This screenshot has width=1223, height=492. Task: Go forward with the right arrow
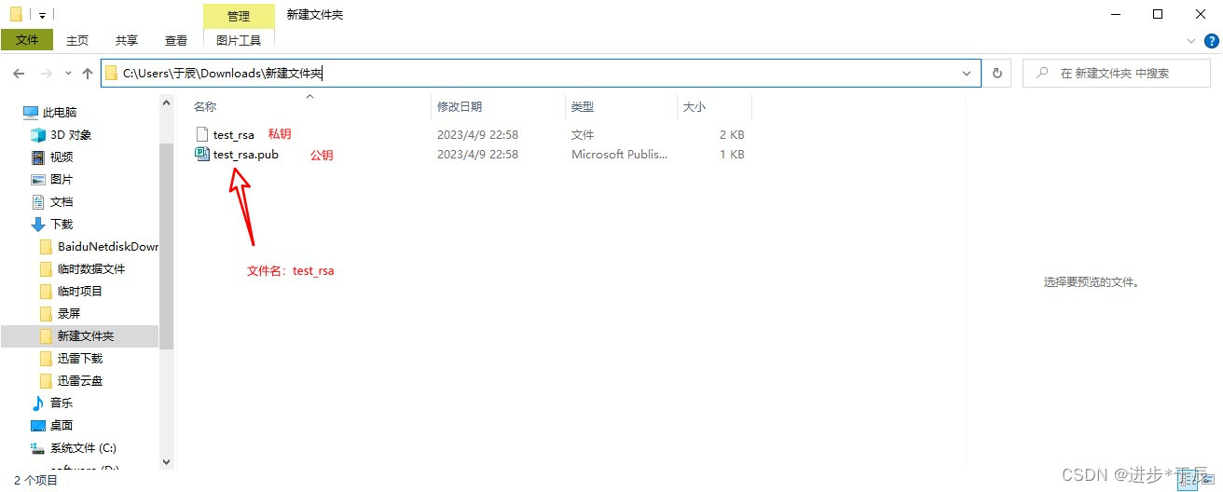[x=46, y=74]
